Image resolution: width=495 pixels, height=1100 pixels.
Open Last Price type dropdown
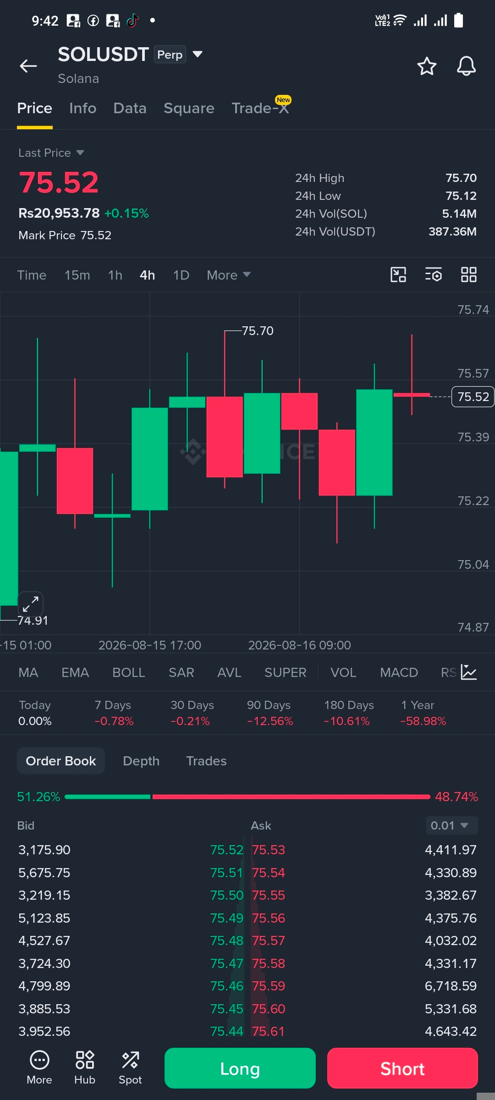click(x=51, y=153)
